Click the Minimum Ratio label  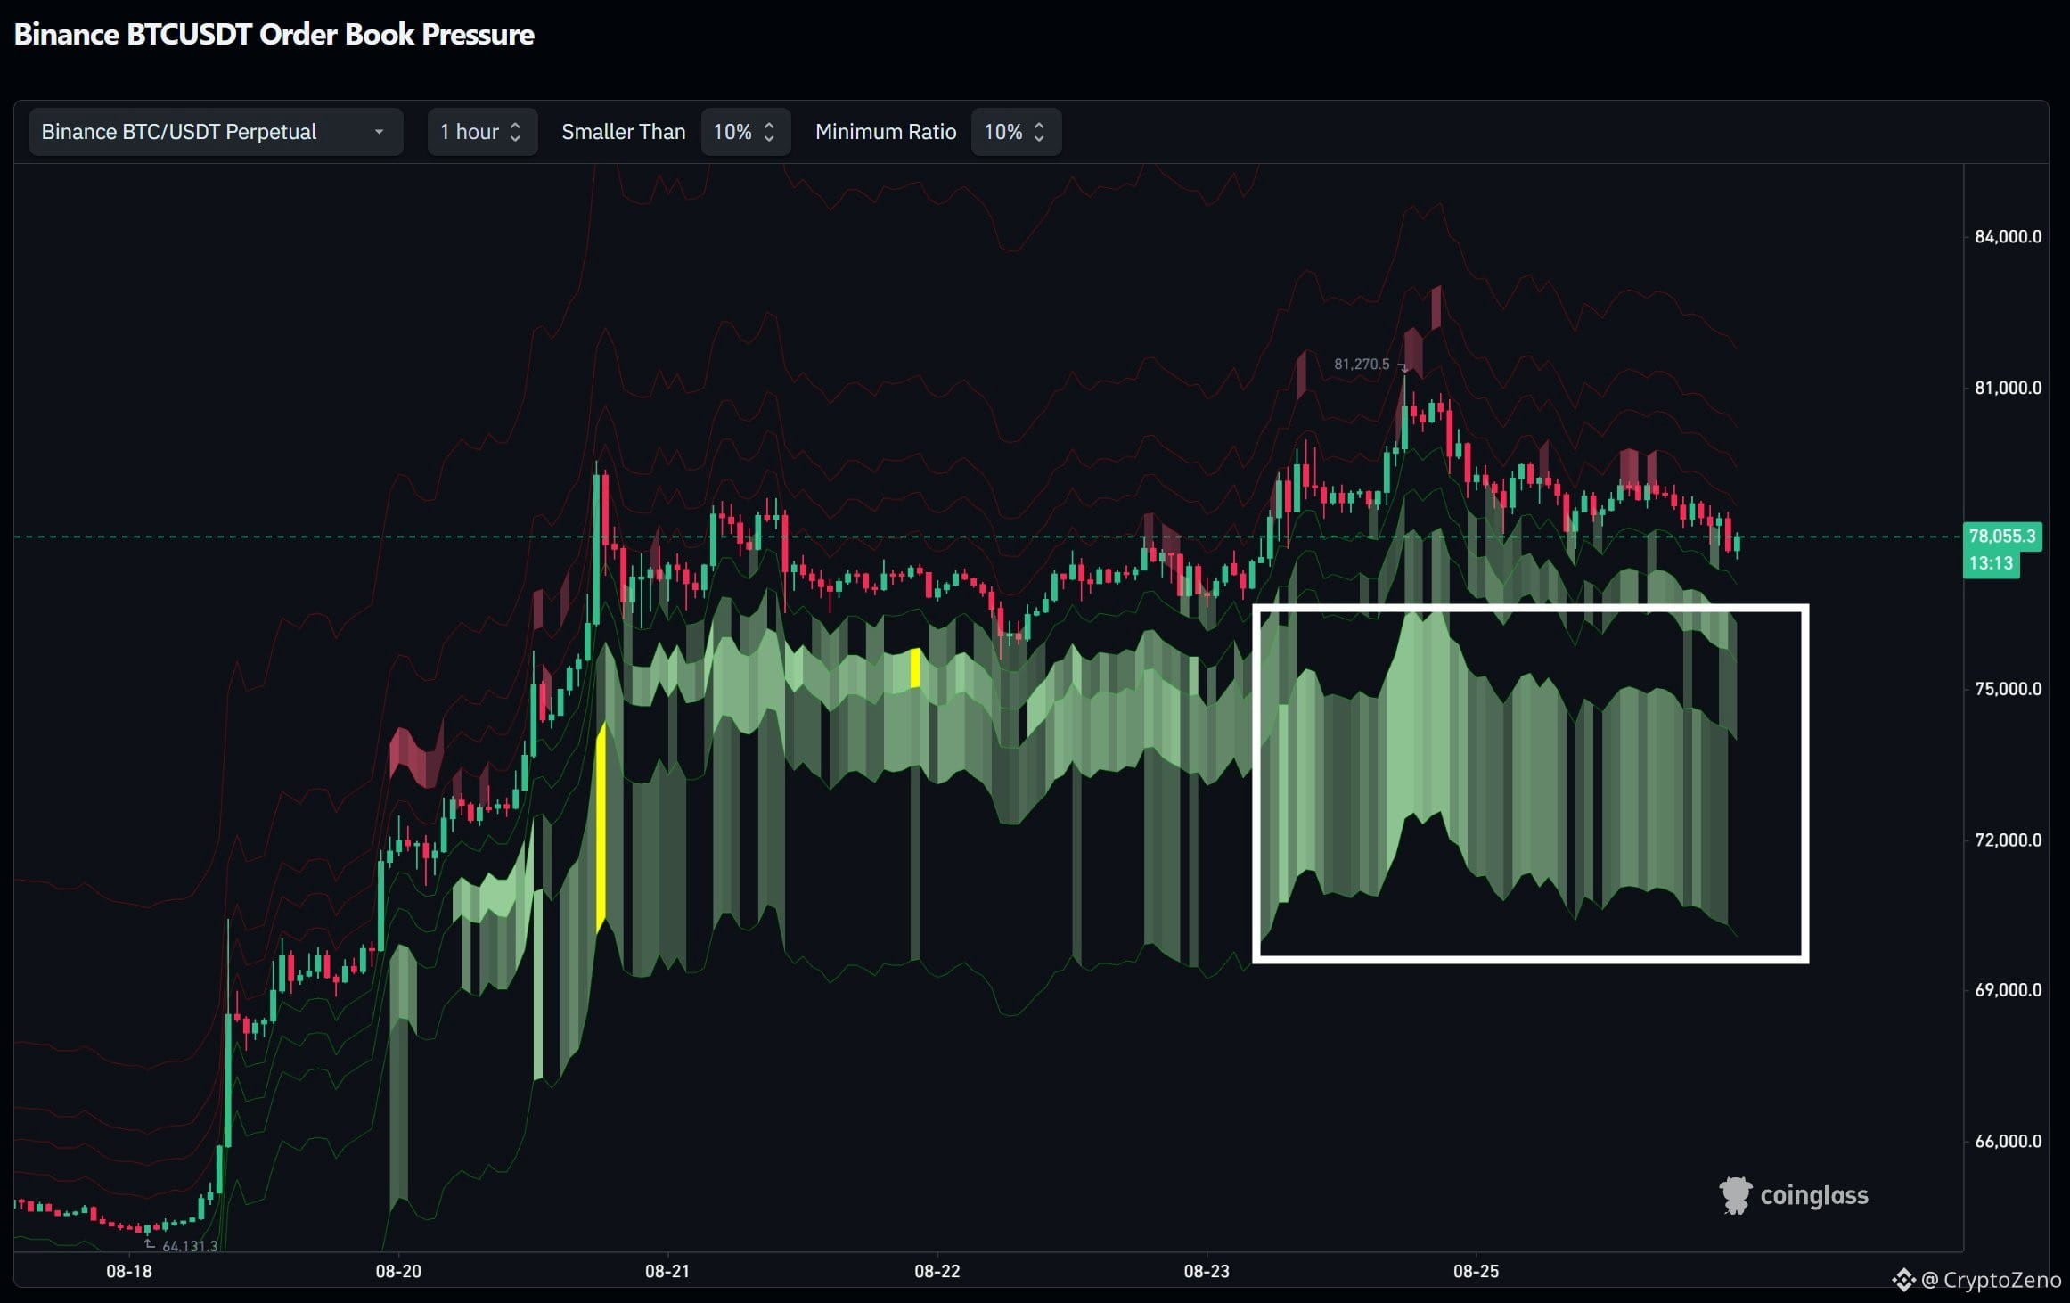[886, 132]
